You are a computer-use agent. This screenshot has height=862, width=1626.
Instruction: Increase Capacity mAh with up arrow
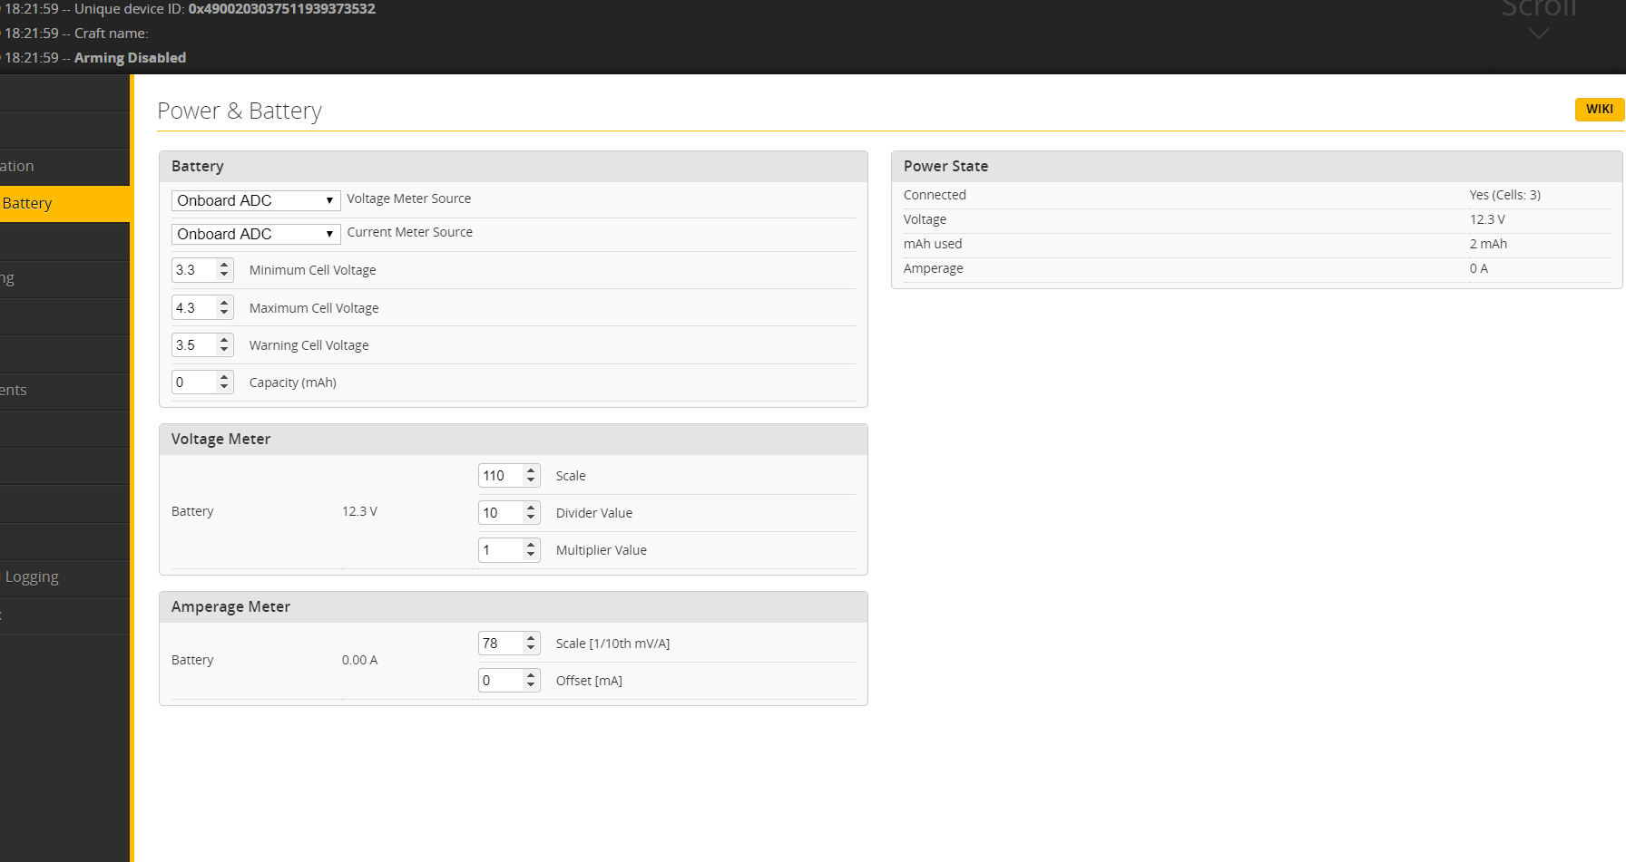(x=224, y=378)
